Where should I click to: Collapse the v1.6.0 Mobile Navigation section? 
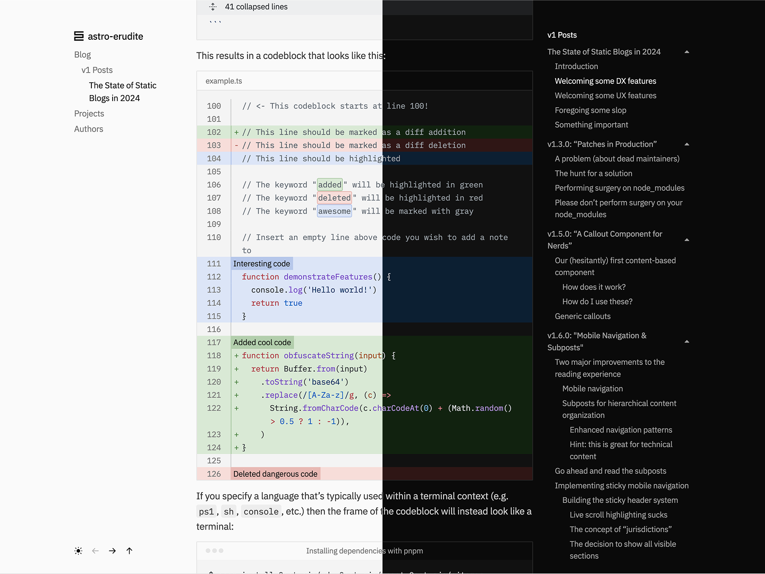click(x=687, y=341)
